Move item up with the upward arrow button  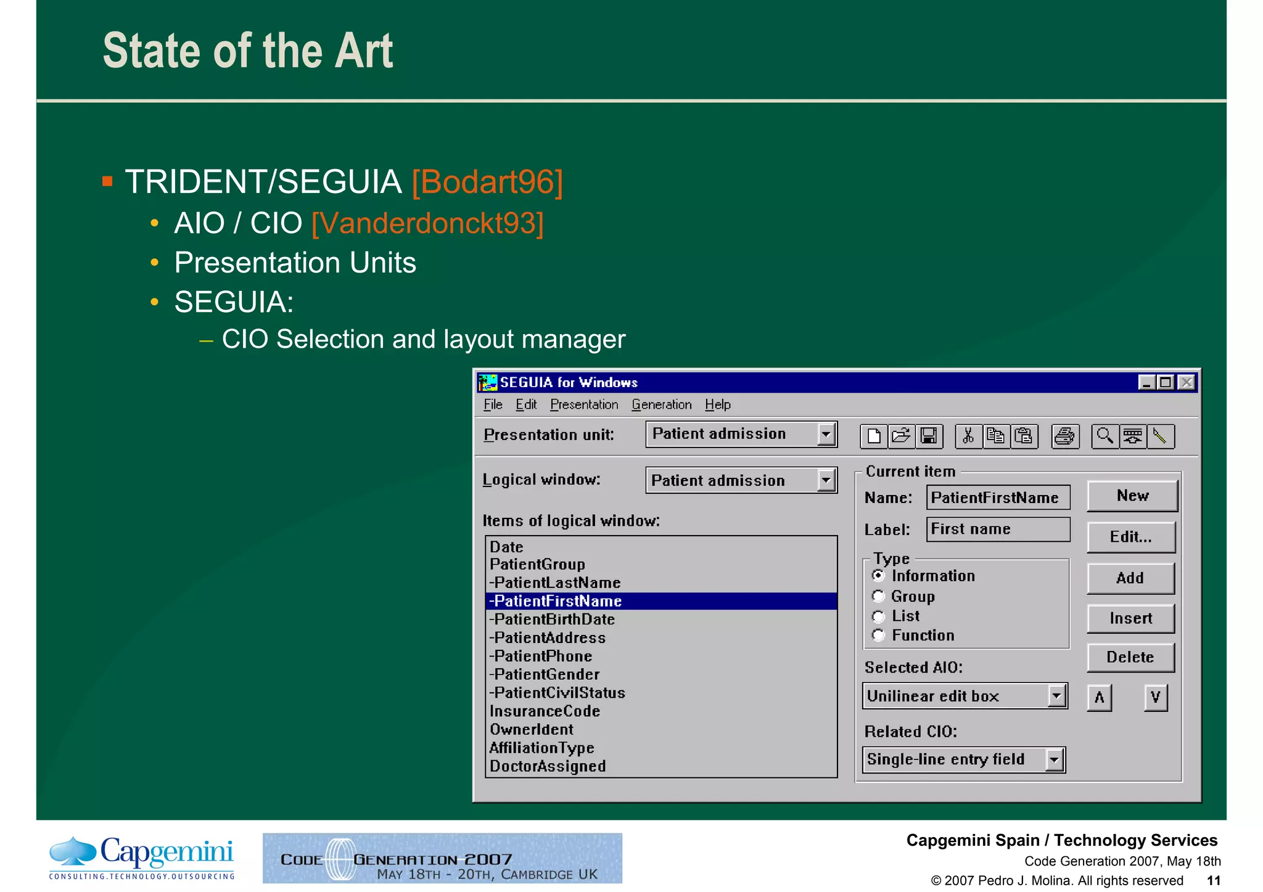click(1100, 698)
